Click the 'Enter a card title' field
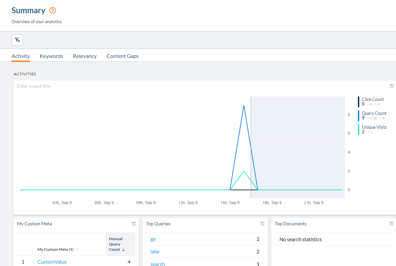Screen dimensions: 396x266 coord(33,86)
